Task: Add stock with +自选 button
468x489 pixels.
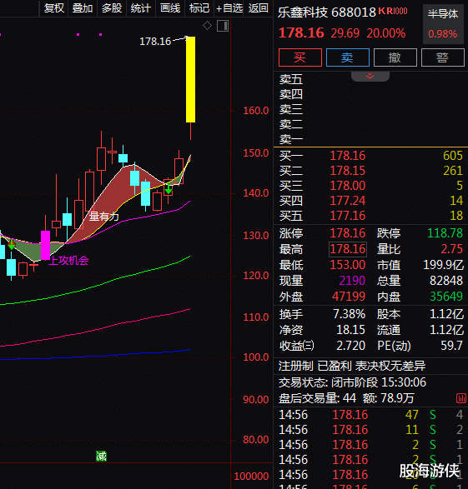Action: [229, 8]
